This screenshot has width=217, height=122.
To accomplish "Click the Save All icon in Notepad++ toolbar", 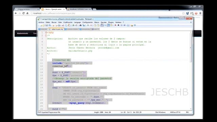I will 50,25.
